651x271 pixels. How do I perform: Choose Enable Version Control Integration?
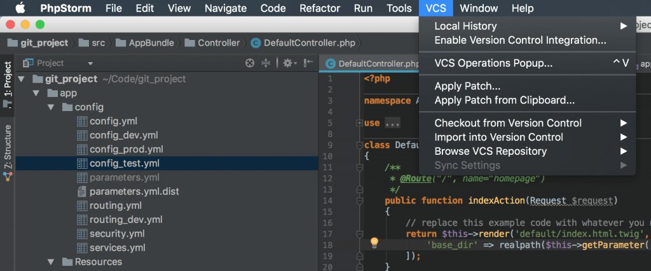click(x=527, y=40)
